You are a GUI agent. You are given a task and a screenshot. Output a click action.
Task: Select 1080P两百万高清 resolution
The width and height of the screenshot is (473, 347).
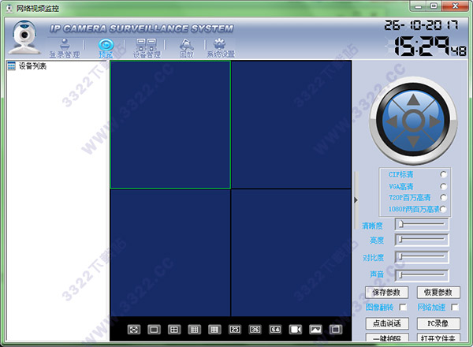pos(443,209)
